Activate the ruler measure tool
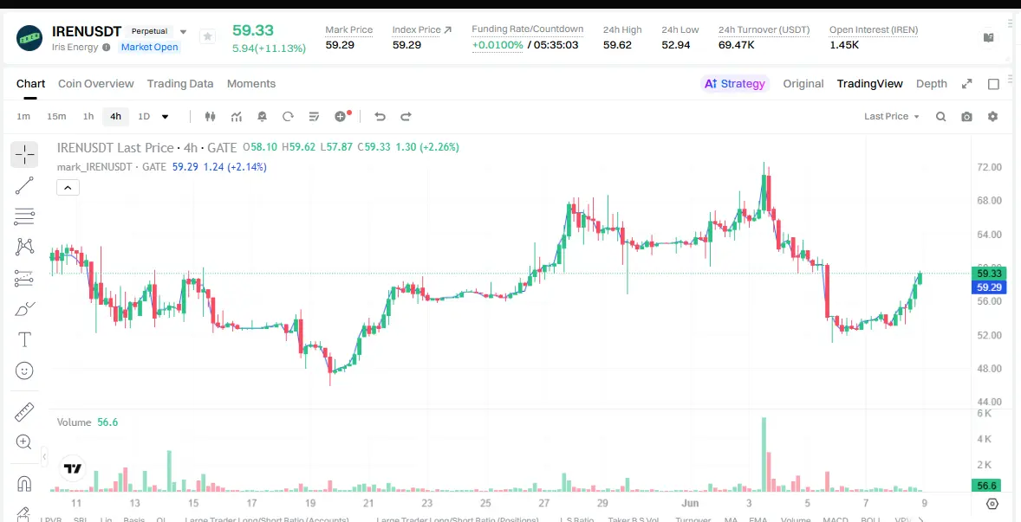Viewport: 1021px width, 522px height. coord(24,411)
